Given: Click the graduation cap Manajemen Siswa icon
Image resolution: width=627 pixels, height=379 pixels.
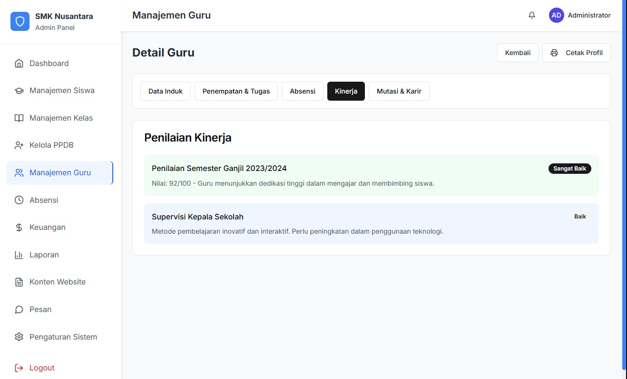Looking at the screenshot, I should (19, 91).
